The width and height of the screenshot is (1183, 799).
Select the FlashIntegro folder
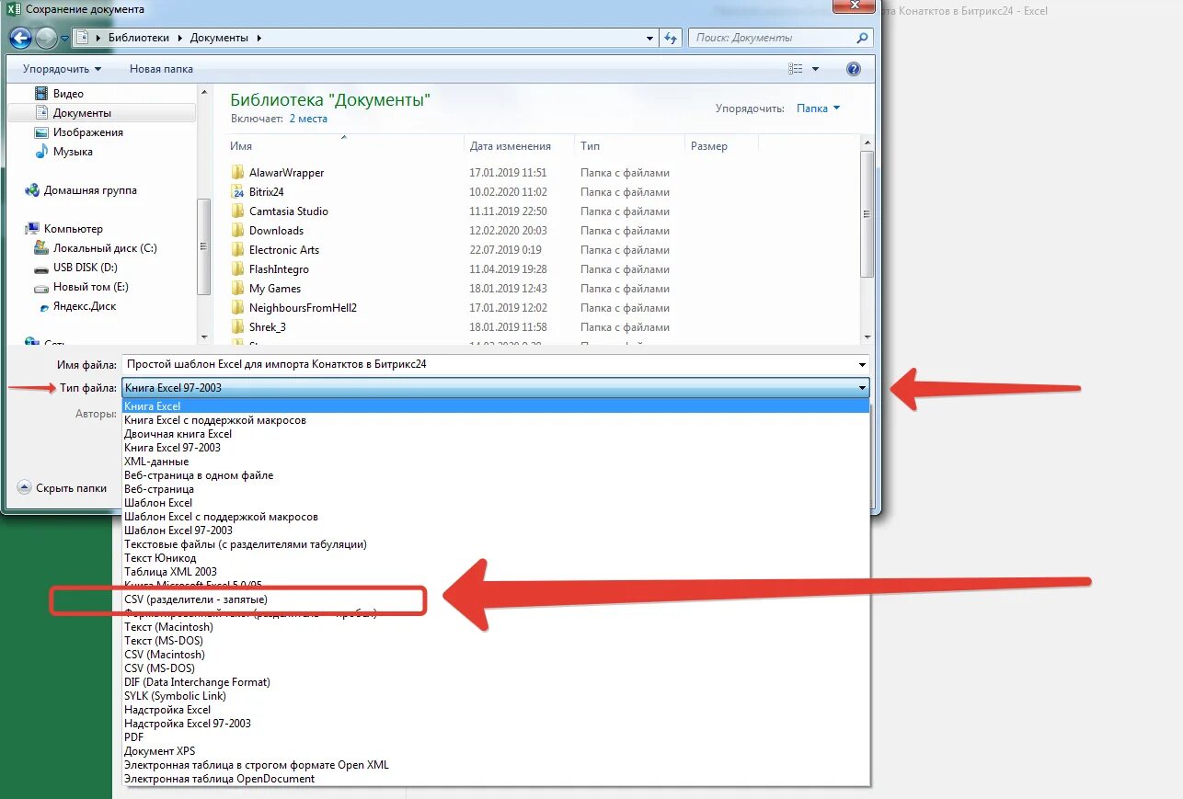[x=279, y=269]
